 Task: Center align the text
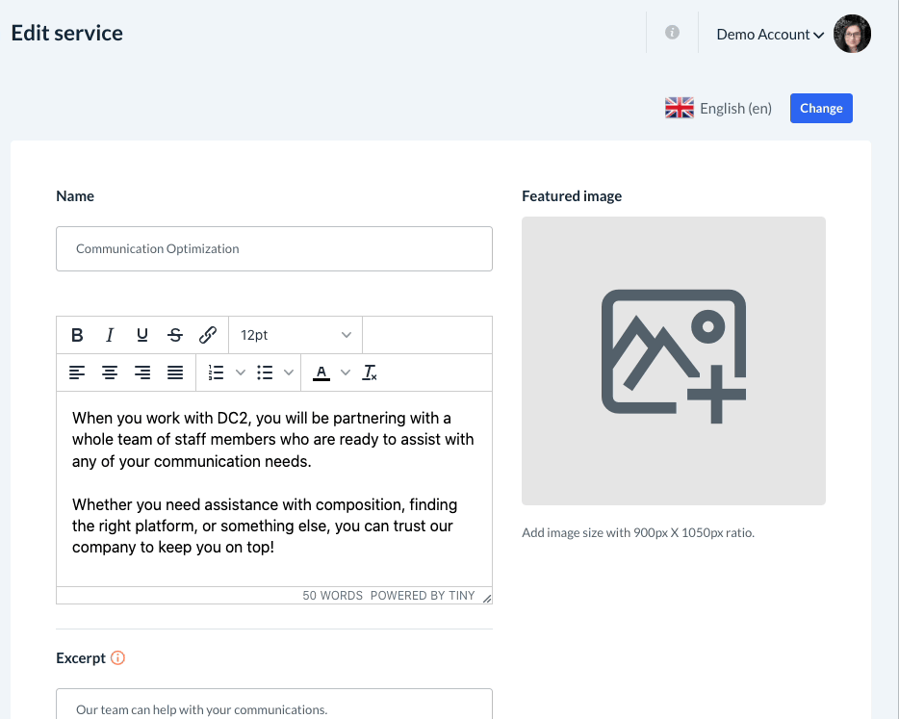(x=110, y=372)
